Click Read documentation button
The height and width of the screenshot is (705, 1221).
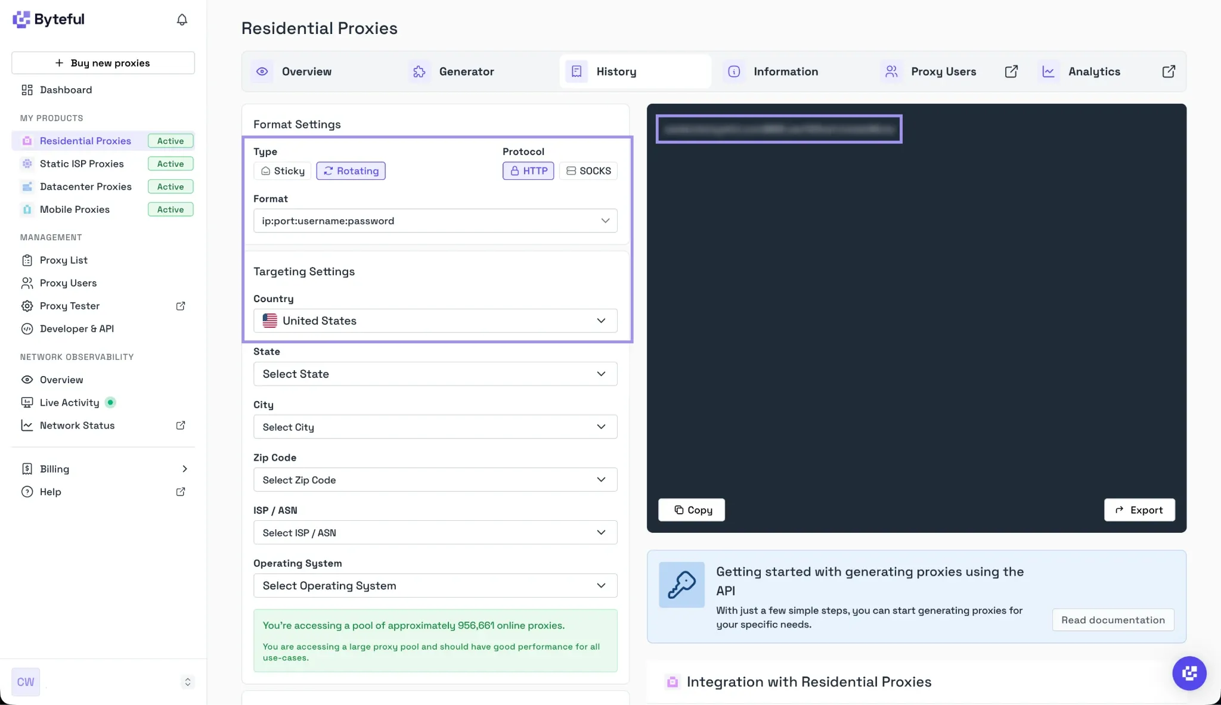coord(1113,620)
